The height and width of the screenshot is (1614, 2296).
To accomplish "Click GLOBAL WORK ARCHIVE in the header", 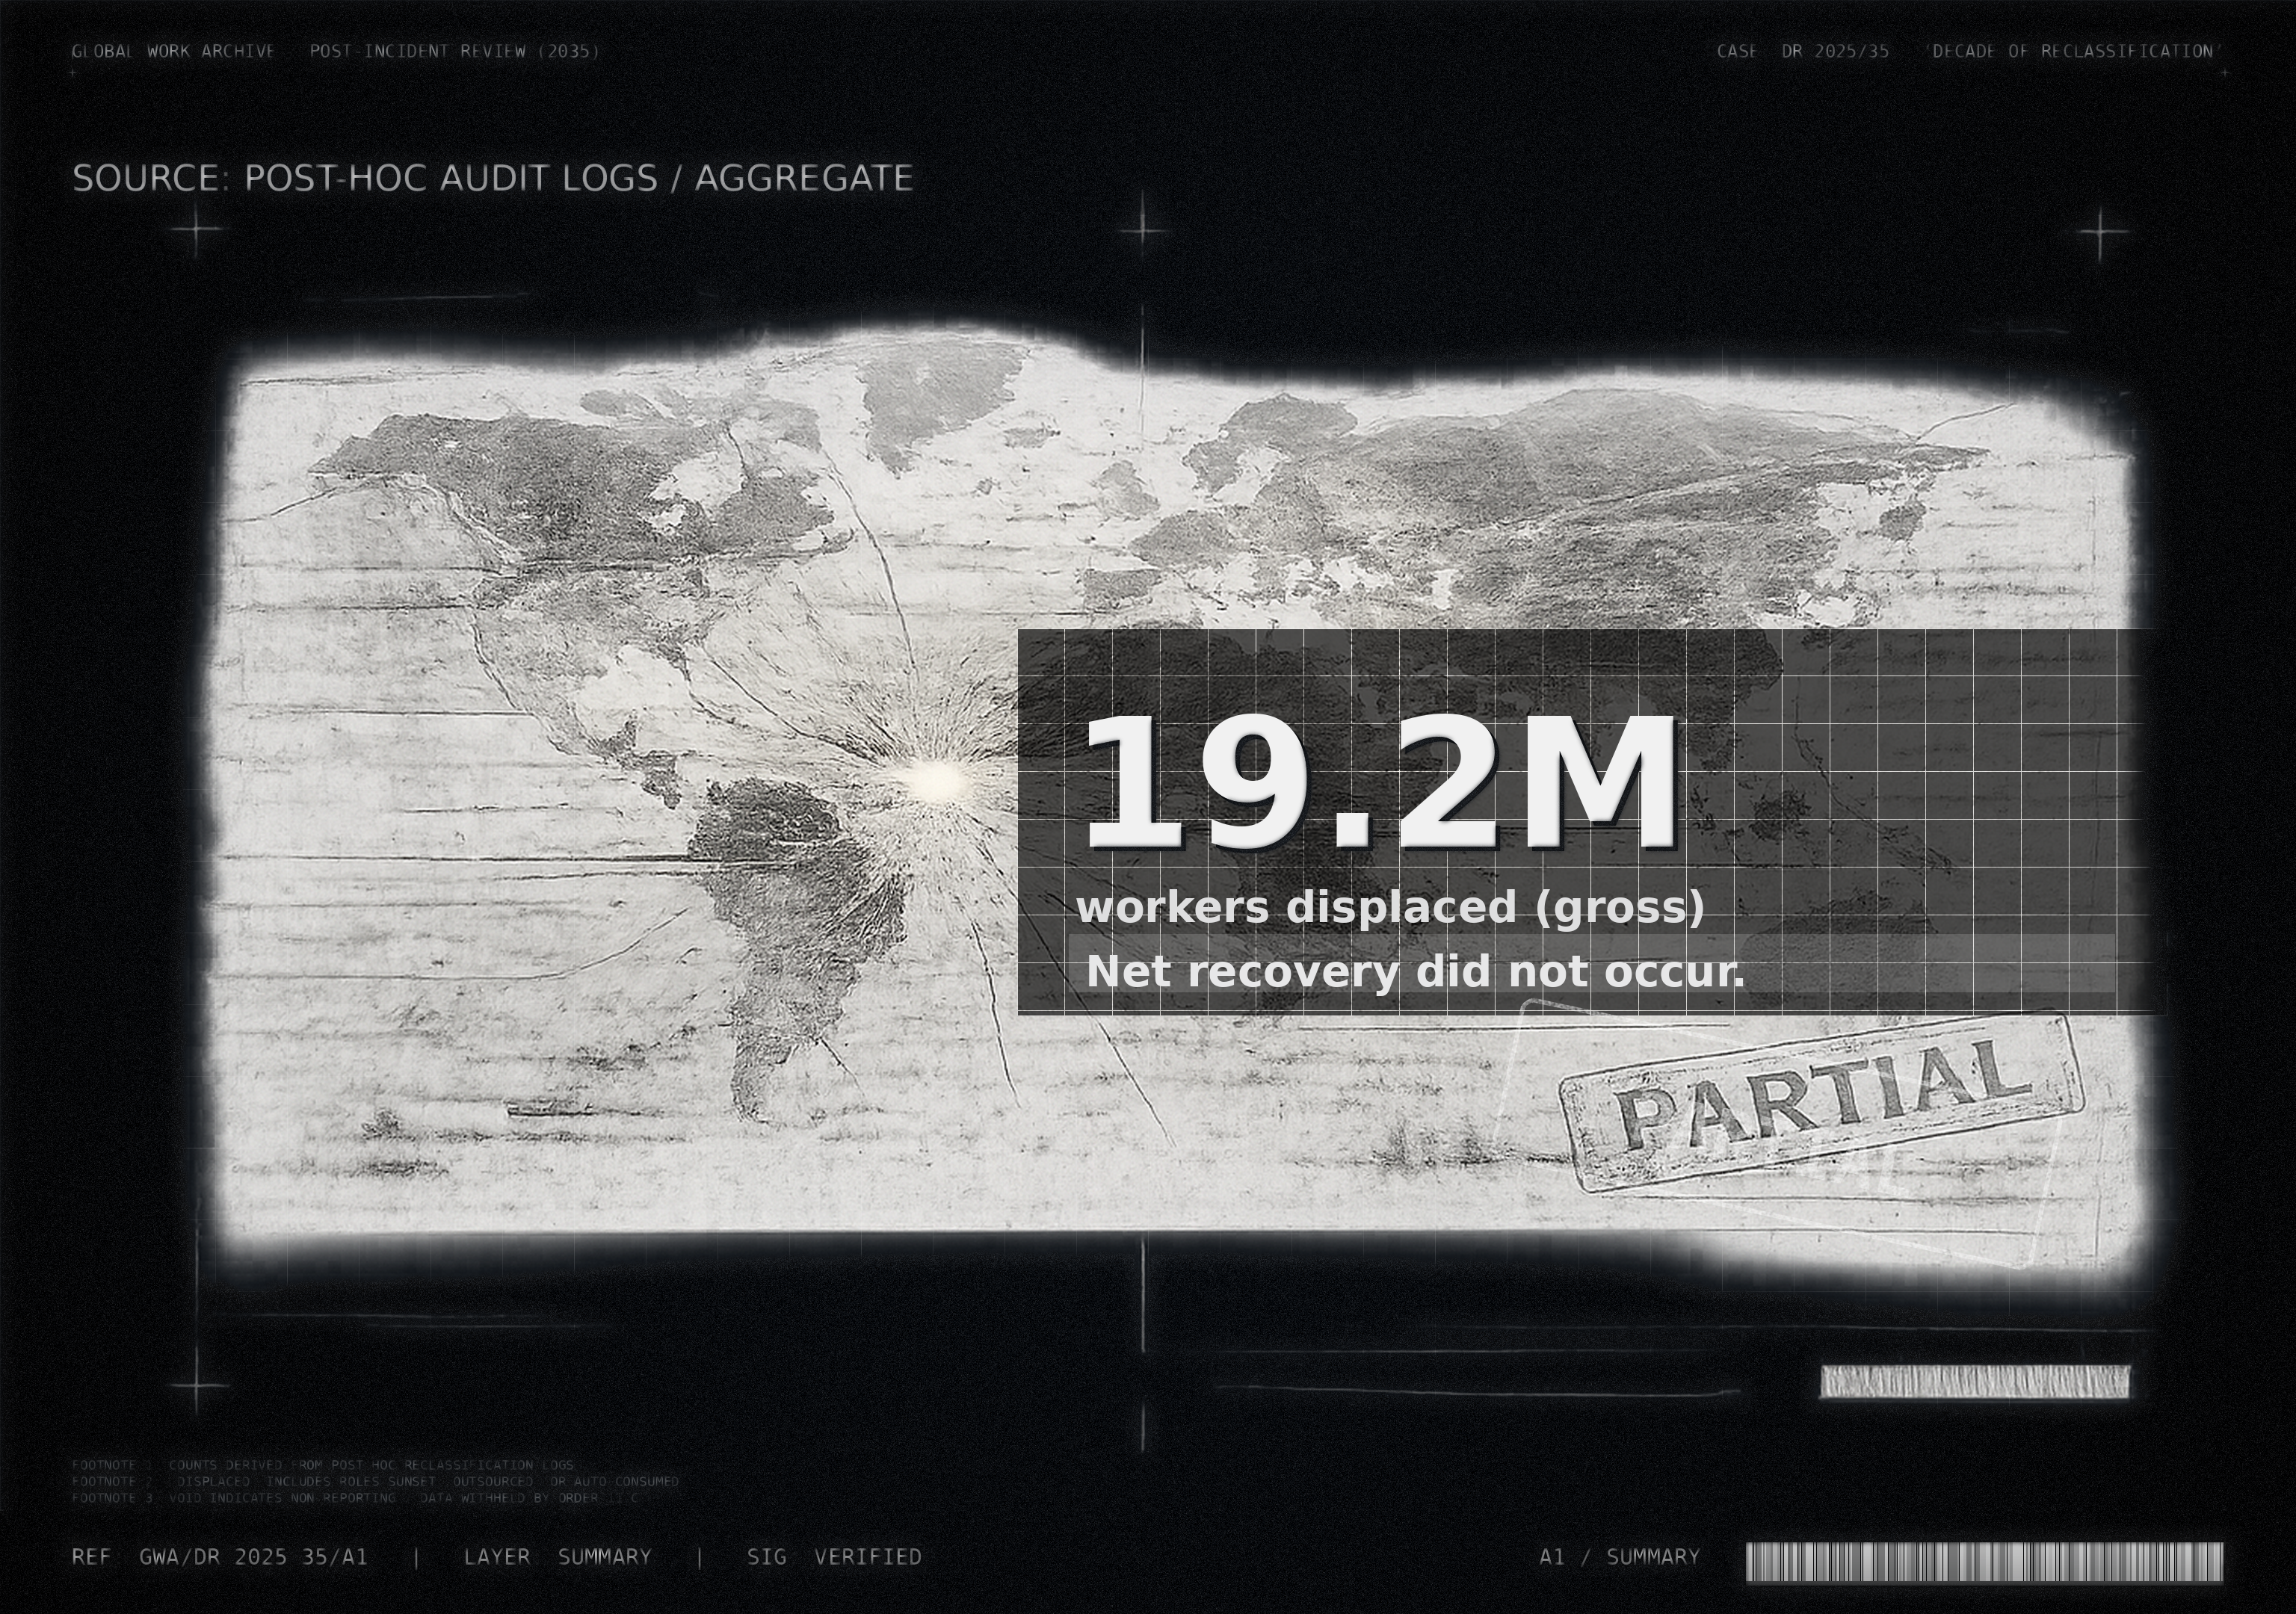I will (x=173, y=51).
